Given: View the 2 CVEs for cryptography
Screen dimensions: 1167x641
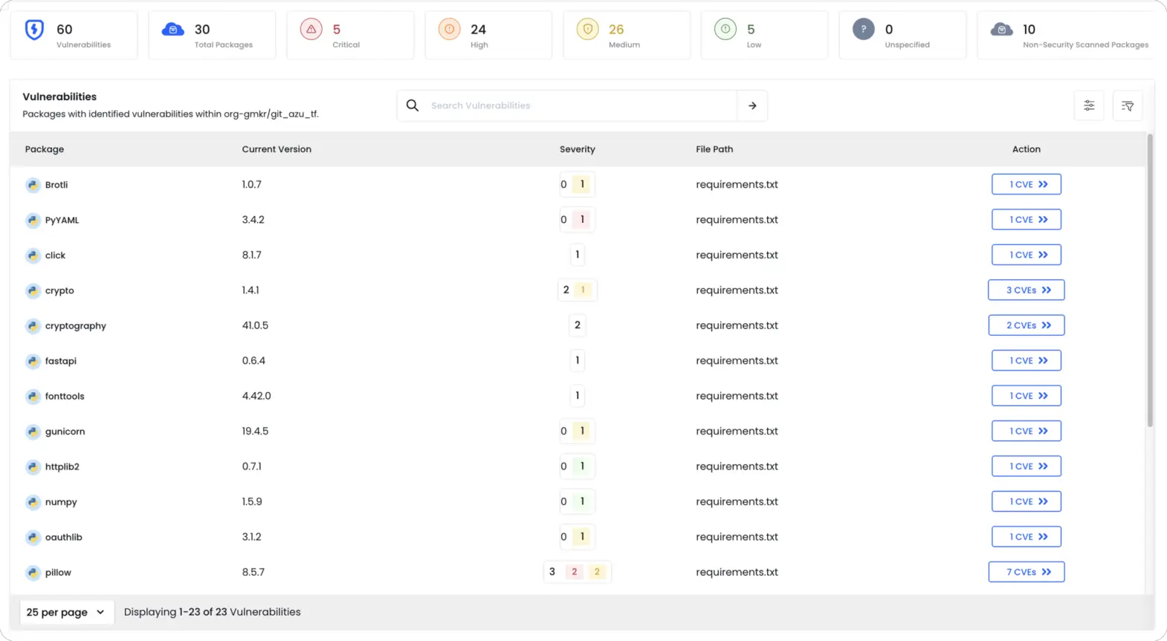Looking at the screenshot, I should pyautogui.click(x=1026, y=325).
